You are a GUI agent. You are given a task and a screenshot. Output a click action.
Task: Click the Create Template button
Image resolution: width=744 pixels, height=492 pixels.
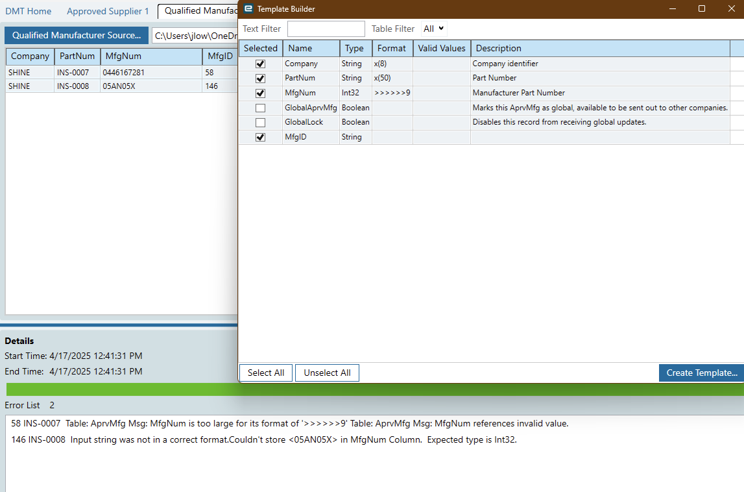[701, 373]
